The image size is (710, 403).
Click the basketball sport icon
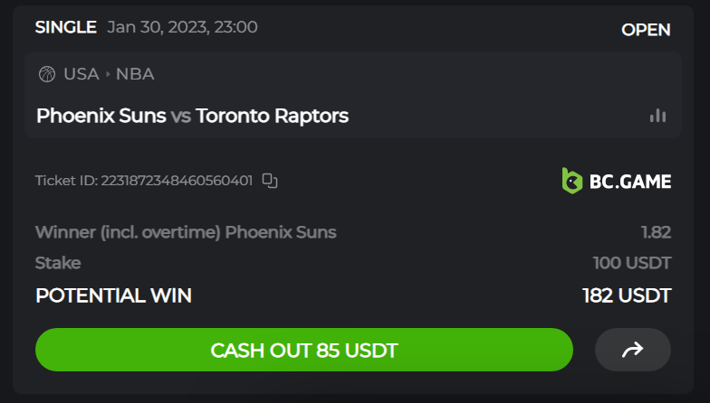point(47,74)
